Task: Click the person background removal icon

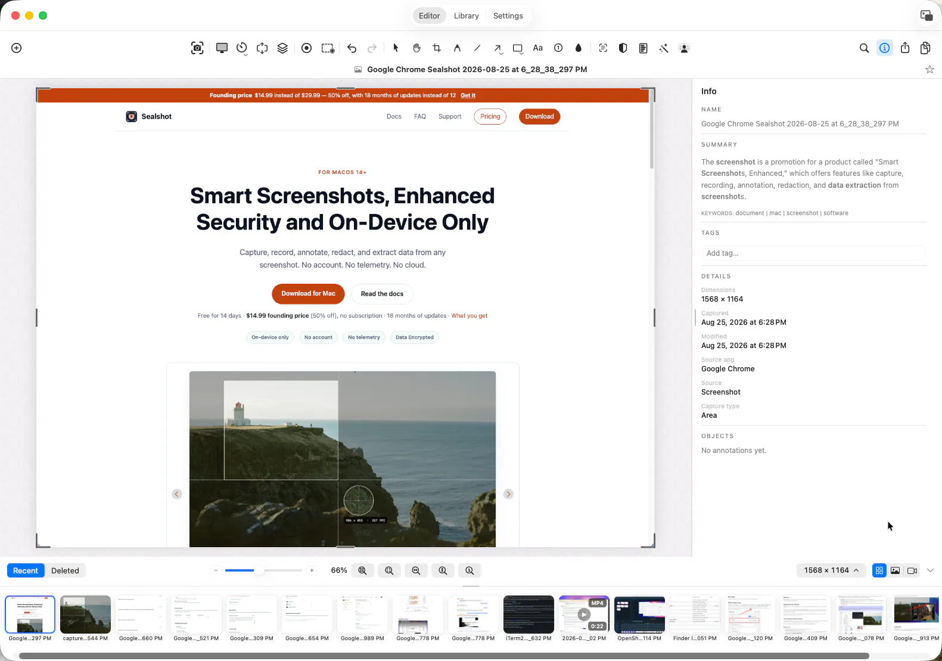Action: [x=685, y=48]
